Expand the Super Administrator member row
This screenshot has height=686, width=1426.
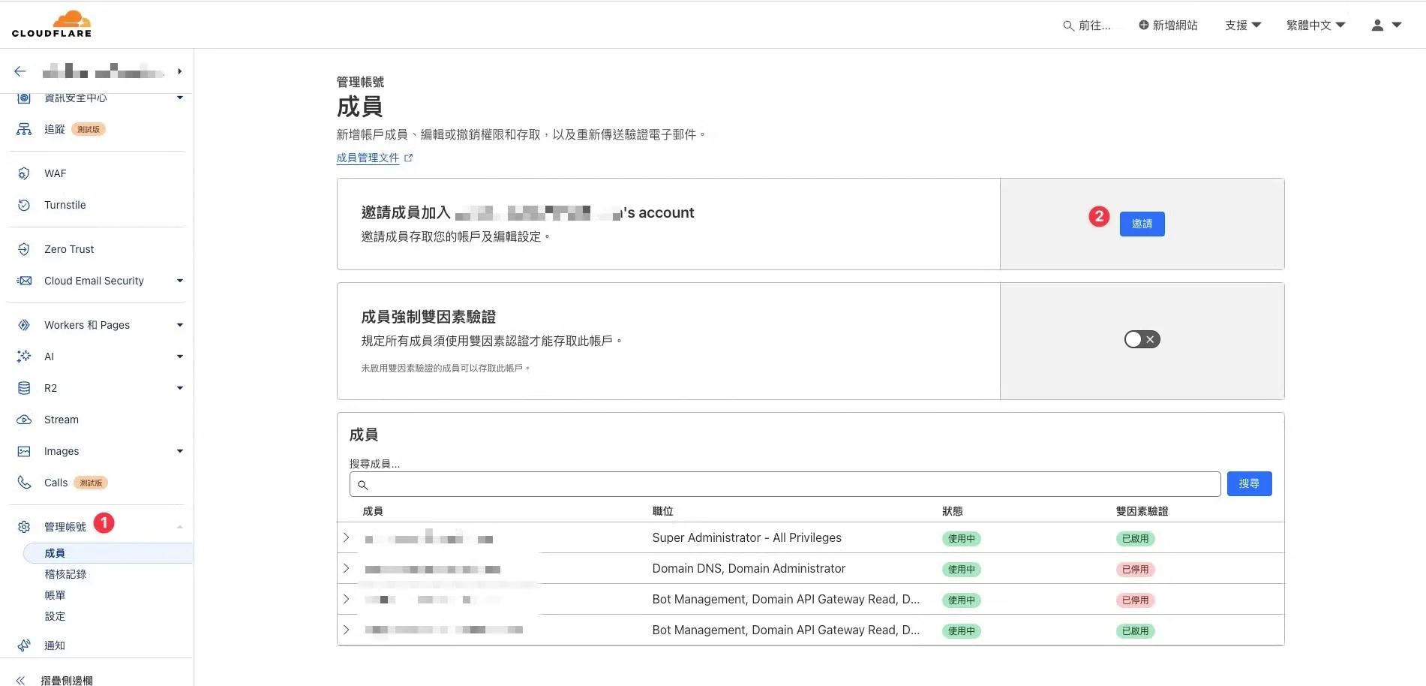[x=346, y=537]
